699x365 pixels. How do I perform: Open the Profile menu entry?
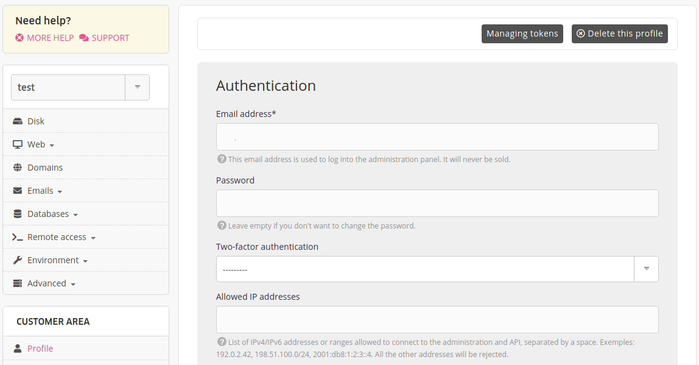coord(40,349)
